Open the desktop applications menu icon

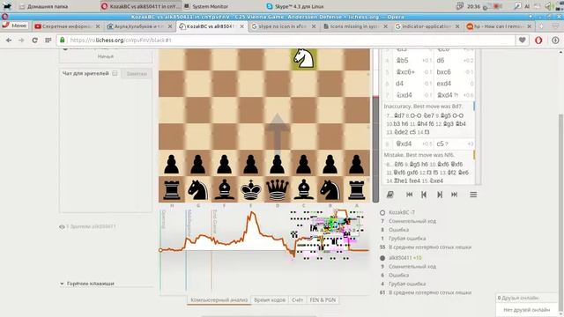coord(6,6)
